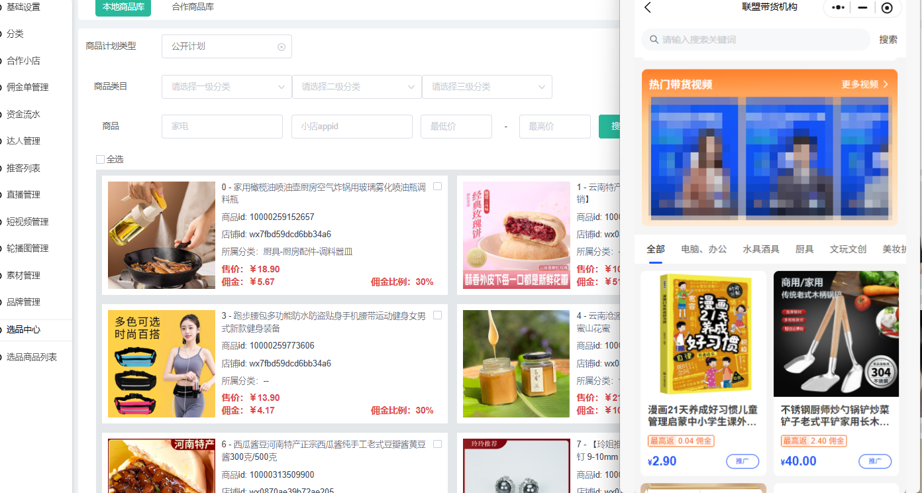Clear the 公开计划 selection with the clear icon
The height and width of the screenshot is (493, 922).
pos(281,46)
